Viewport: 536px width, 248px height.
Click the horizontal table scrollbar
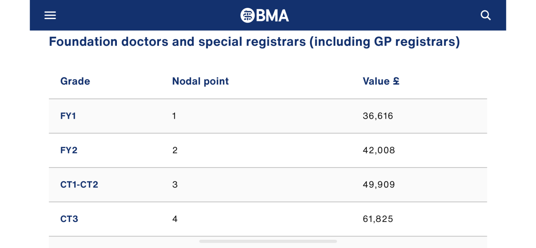click(268, 241)
